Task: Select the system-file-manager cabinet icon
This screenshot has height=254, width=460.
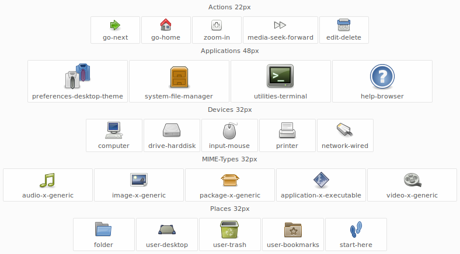Action: coord(179,77)
